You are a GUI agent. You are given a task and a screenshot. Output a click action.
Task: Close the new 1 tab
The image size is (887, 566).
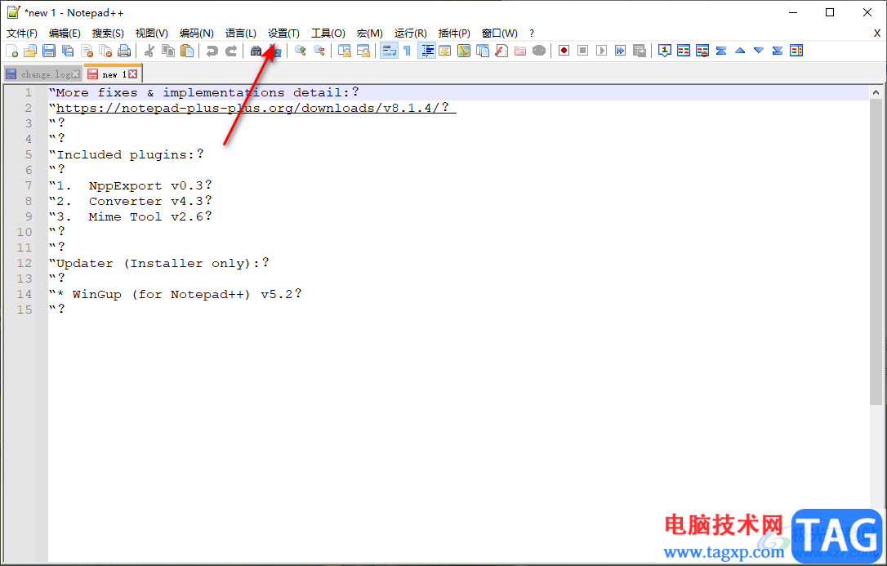tap(132, 74)
